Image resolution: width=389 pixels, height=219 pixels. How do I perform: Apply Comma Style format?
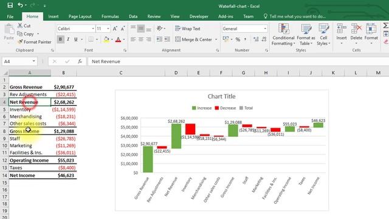point(245,39)
